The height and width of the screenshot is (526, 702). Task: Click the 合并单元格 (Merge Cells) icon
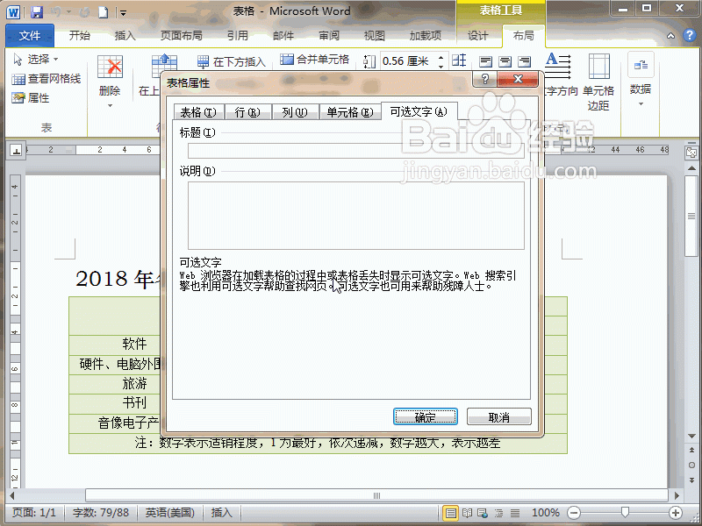tap(285, 60)
